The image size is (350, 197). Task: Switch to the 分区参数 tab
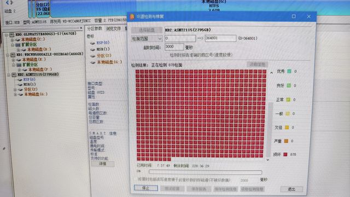[95, 28]
